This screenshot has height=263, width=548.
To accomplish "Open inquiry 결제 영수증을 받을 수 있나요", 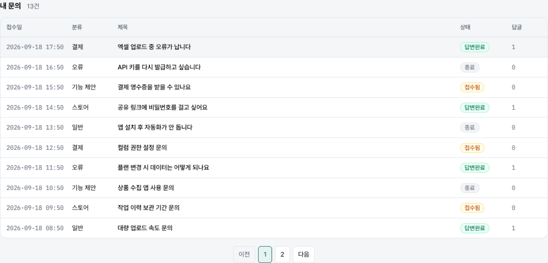I will coord(154,87).
